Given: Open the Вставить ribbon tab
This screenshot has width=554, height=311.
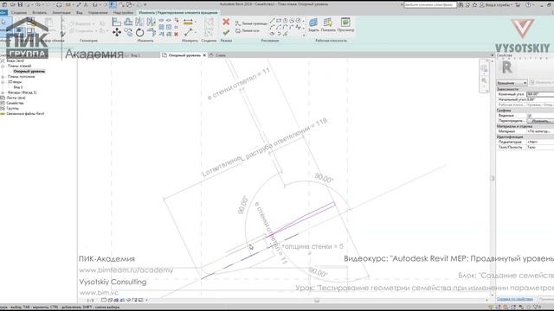Looking at the screenshot, I should (40, 13).
